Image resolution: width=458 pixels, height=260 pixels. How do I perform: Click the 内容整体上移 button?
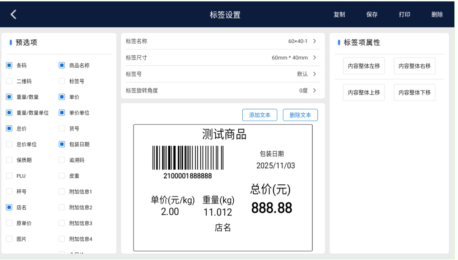pyautogui.click(x=364, y=93)
